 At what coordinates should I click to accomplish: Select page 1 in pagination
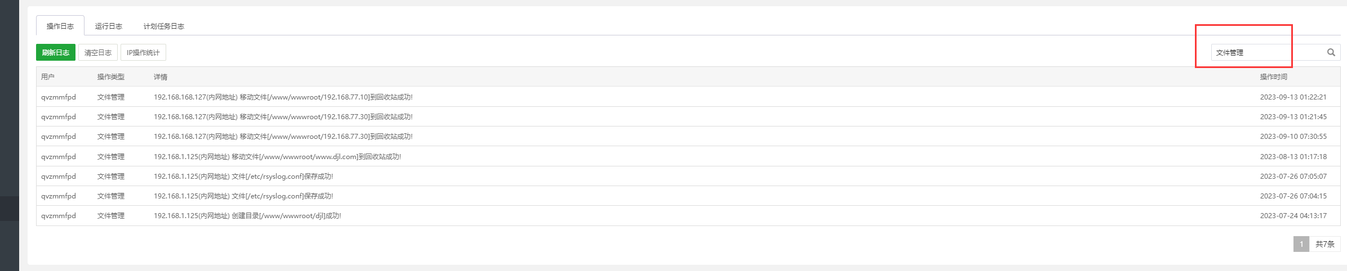[x=1301, y=244]
